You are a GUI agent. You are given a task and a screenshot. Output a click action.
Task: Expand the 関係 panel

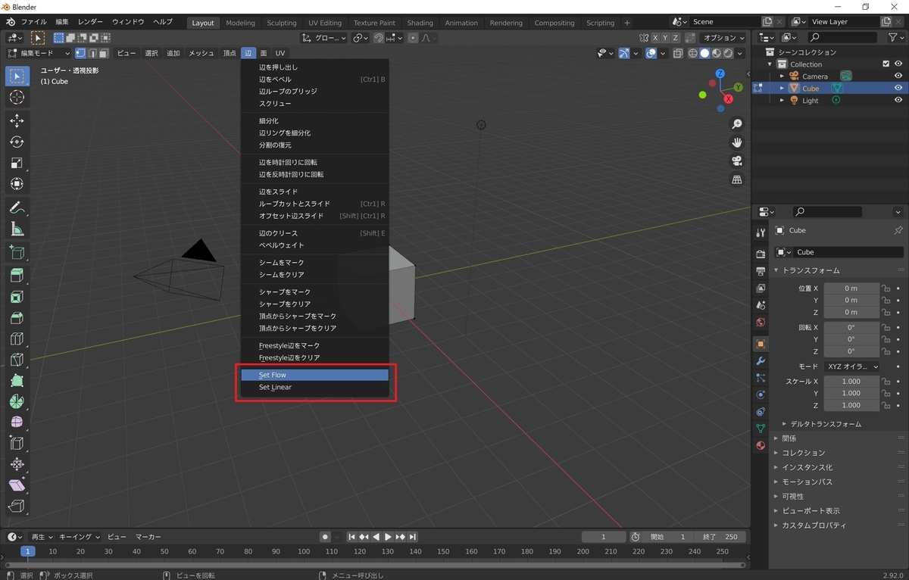(x=789, y=438)
